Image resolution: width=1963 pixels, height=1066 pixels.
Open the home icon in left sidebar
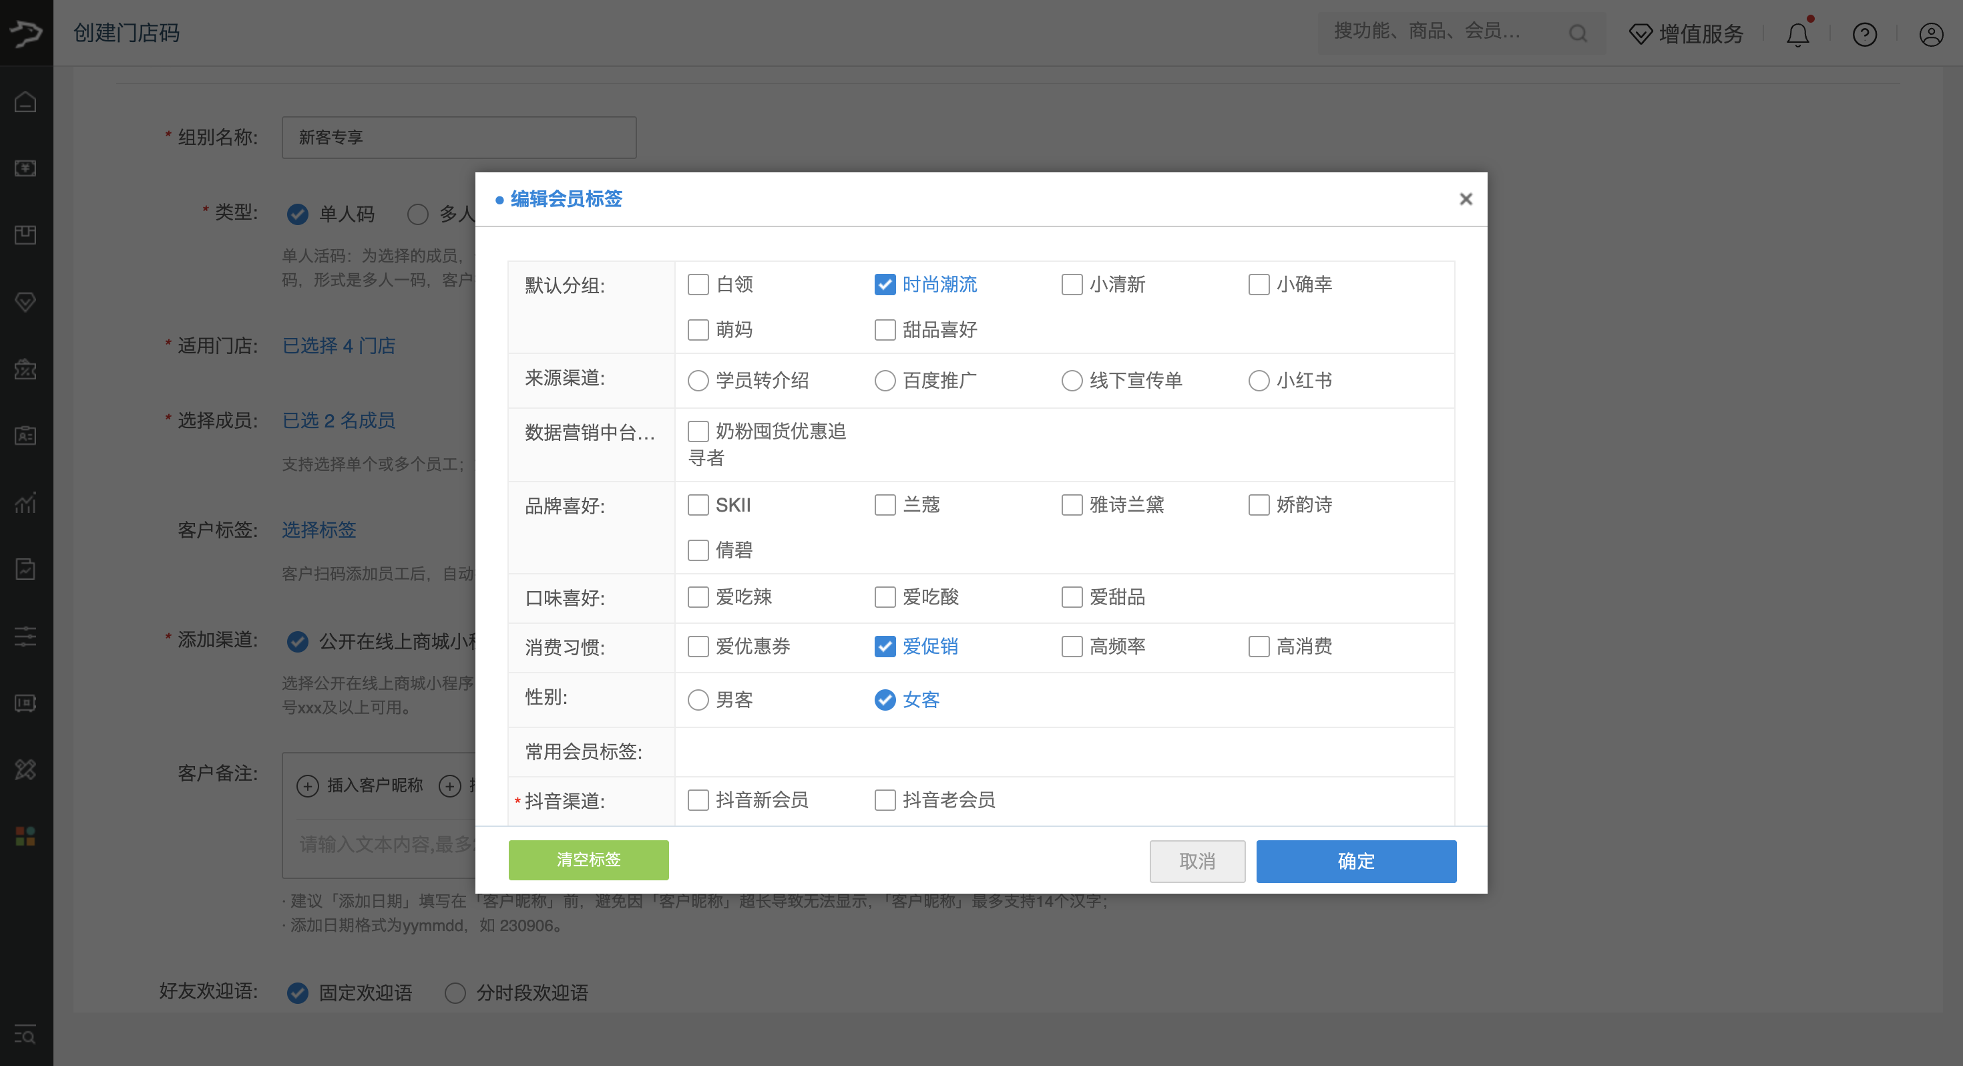[25, 102]
